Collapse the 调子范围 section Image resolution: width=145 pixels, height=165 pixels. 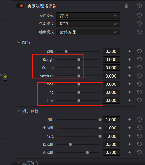(19, 111)
